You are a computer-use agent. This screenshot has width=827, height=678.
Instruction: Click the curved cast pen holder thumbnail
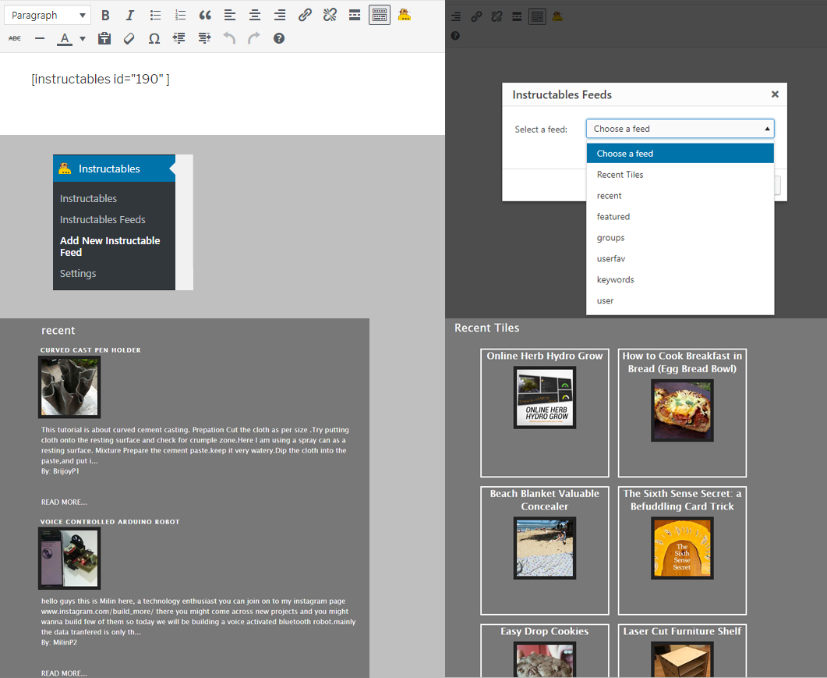coord(69,387)
